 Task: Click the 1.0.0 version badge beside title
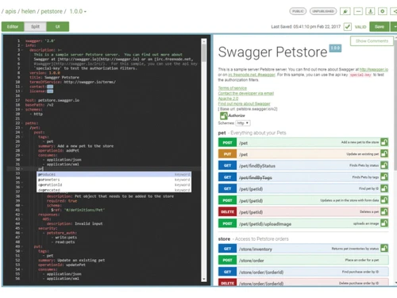pyautogui.click(x=335, y=48)
